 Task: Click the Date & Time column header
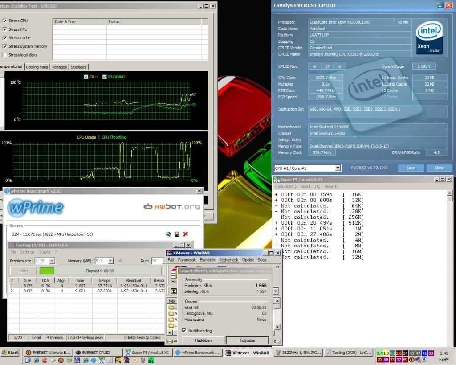(x=79, y=21)
